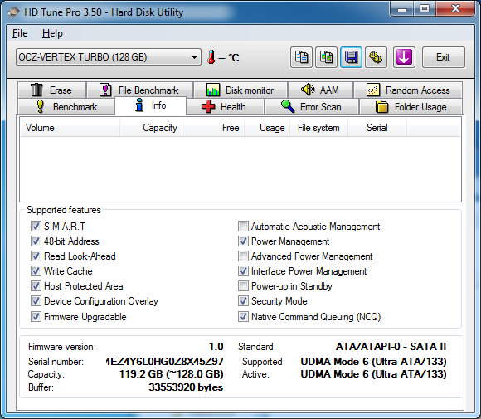Open the Benchmark tab
Screen dimensions: 481x419
(67, 107)
